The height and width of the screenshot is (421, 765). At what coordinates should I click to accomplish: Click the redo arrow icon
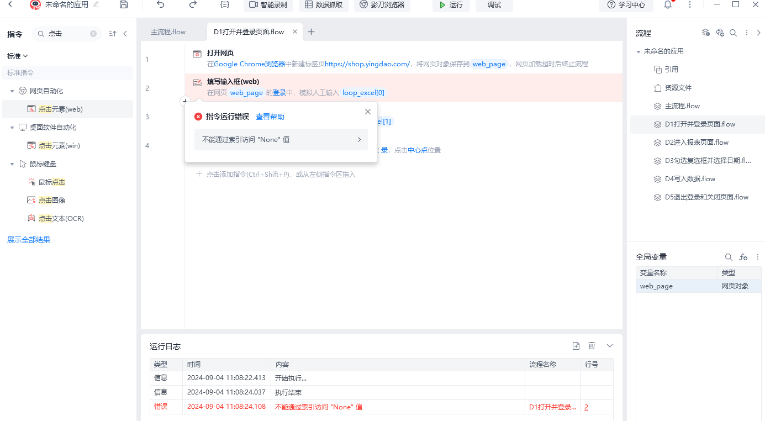click(x=193, y=4)
